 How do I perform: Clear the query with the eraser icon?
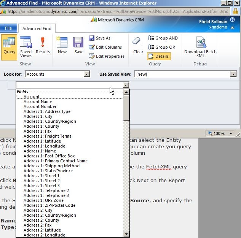pyautogui.click(x=138, y=45)
